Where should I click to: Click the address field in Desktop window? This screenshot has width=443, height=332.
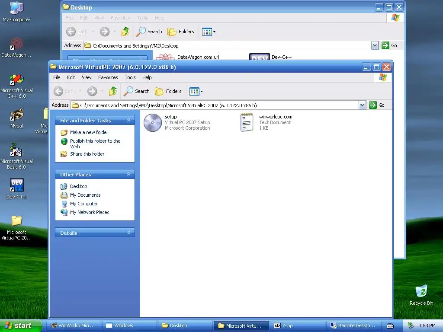pyautogui.click(x=227, y=45)
